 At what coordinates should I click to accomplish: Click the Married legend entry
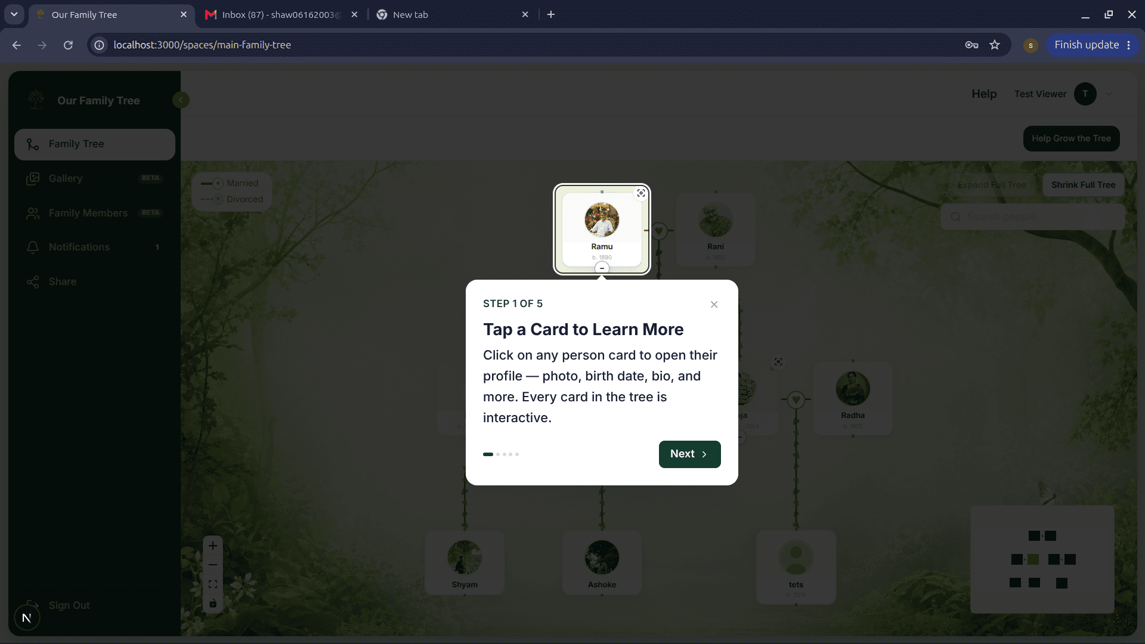pos(230,183)
